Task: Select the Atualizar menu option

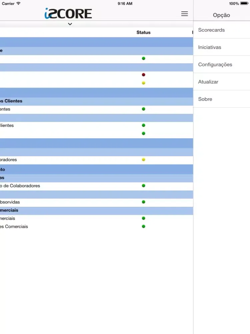Action: [222, 81]
